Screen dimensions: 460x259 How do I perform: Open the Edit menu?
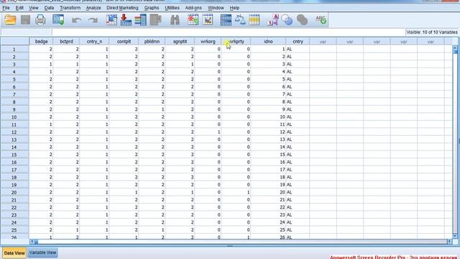click(x=19, y=8)
